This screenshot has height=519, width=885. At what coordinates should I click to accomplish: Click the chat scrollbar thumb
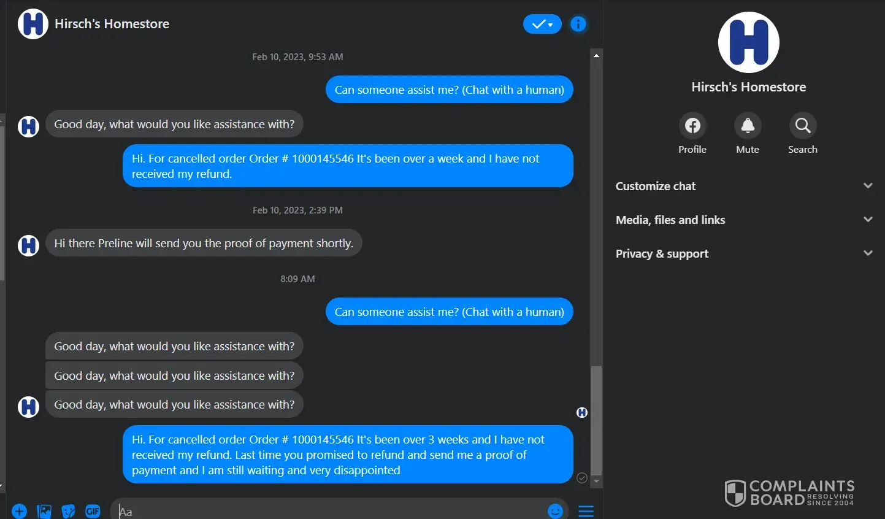coord(596,420)
